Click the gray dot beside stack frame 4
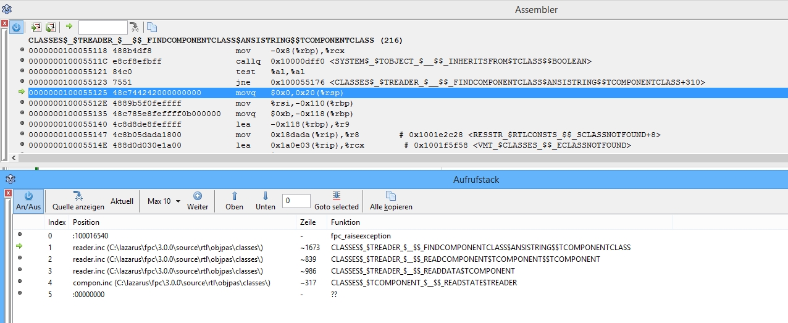 tap(19, 281)
